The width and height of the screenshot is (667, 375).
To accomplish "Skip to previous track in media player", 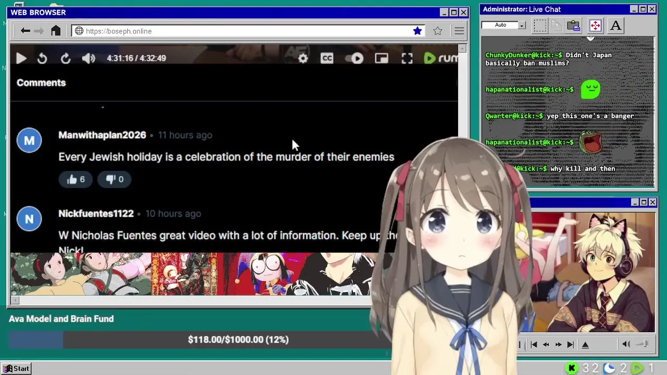I will tap(534, 344).
